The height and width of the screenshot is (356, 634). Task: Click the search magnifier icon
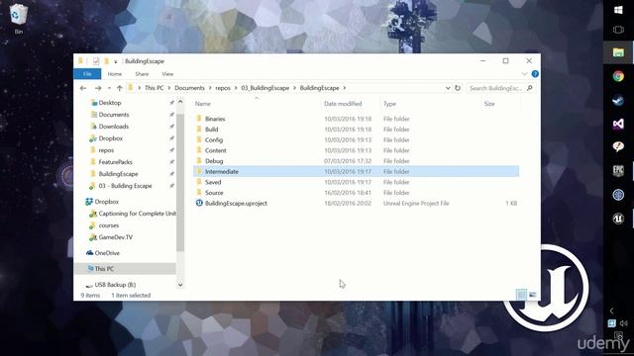pos(530,88)
